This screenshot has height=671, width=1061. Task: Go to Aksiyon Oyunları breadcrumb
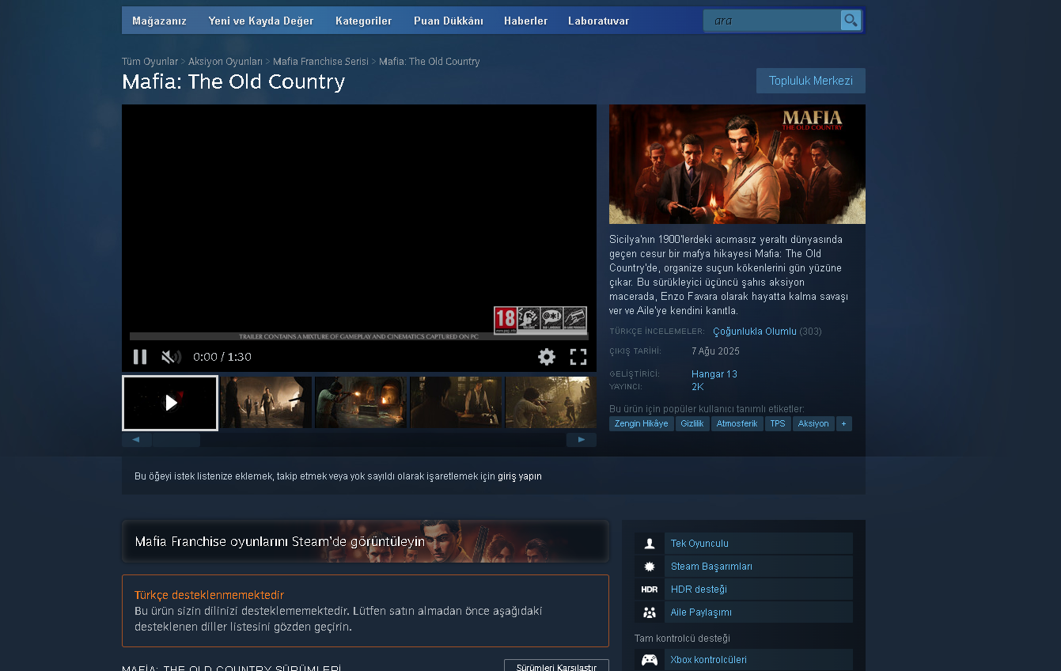tap(225, 62)
